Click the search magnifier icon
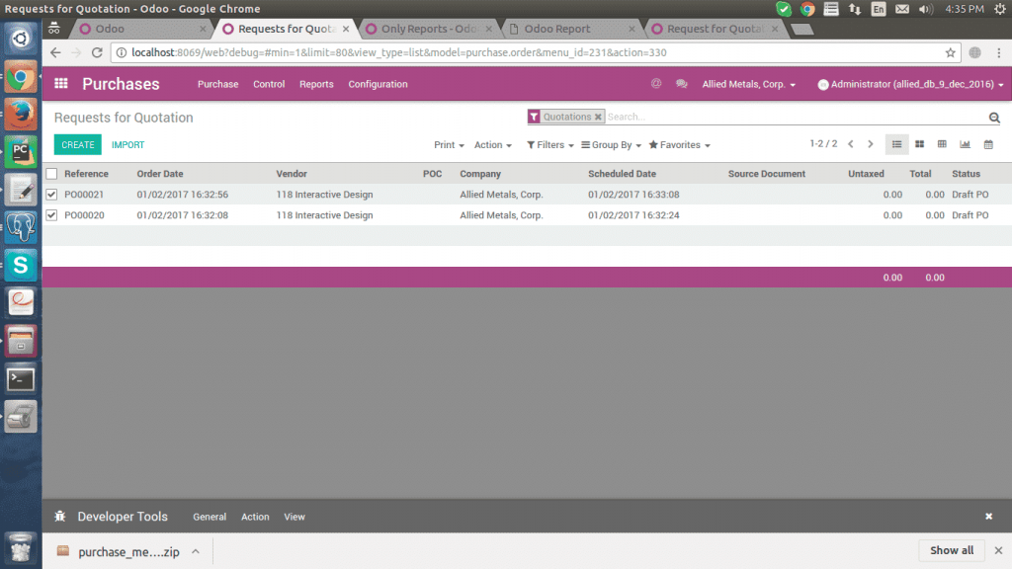 994,118
